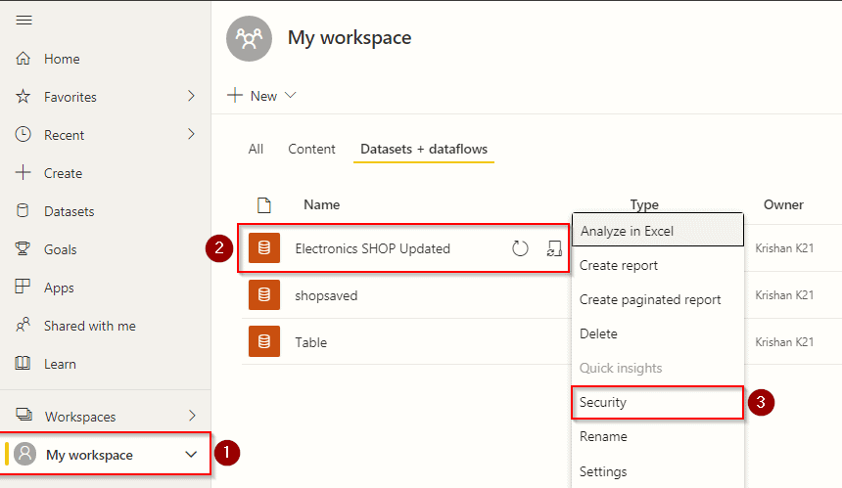
Task: Refresh the Electronics SHOP Updated dataset now
Action: click(520, 248)
